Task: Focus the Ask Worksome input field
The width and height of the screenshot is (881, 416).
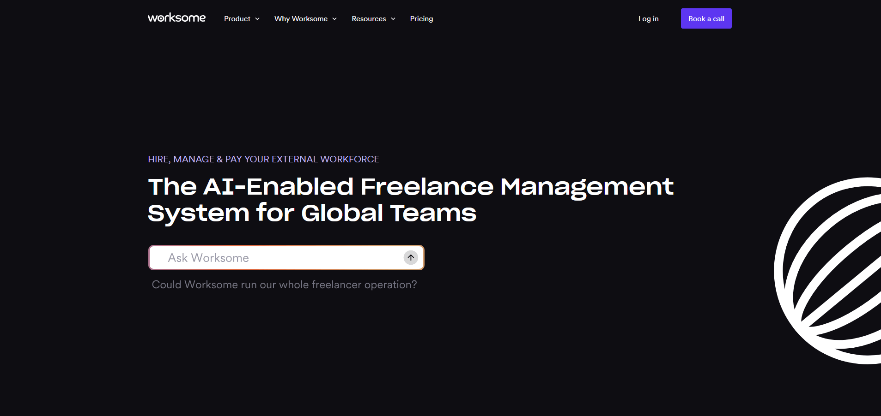Action: tap(286, 258)
